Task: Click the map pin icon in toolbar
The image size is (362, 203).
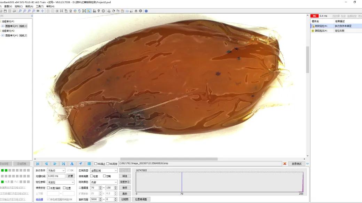Action: point(99,11)
